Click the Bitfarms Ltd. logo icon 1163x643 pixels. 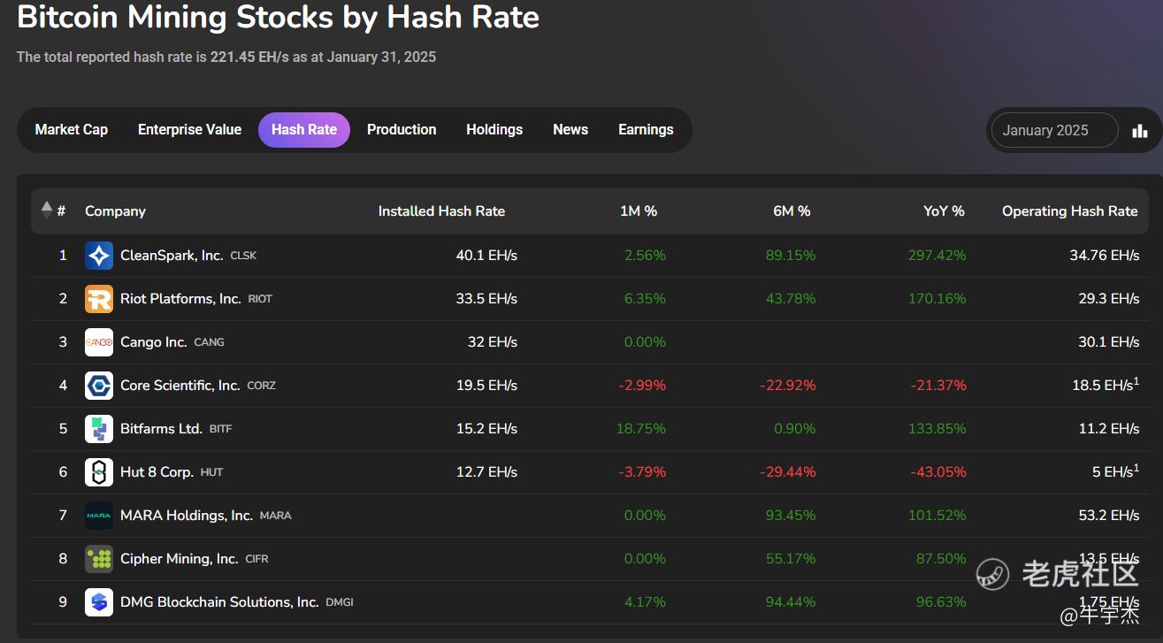[99, 429]
